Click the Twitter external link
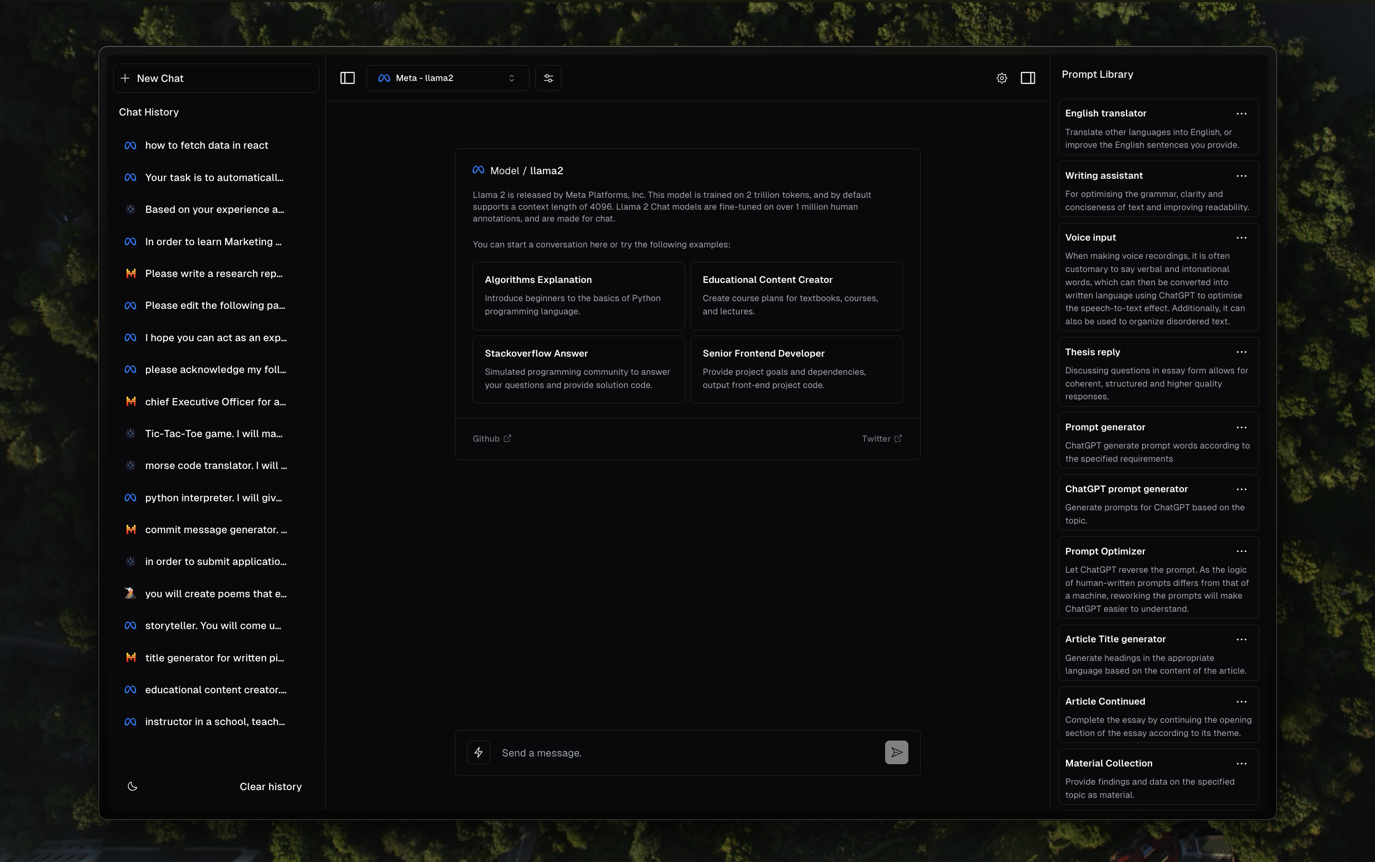The image size is (1375, 862). coord(881,438)
